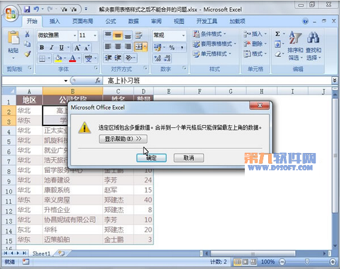Open the font name dropdown 微软雅黑
The image size is (340, 269).
(x=75, y=35)
